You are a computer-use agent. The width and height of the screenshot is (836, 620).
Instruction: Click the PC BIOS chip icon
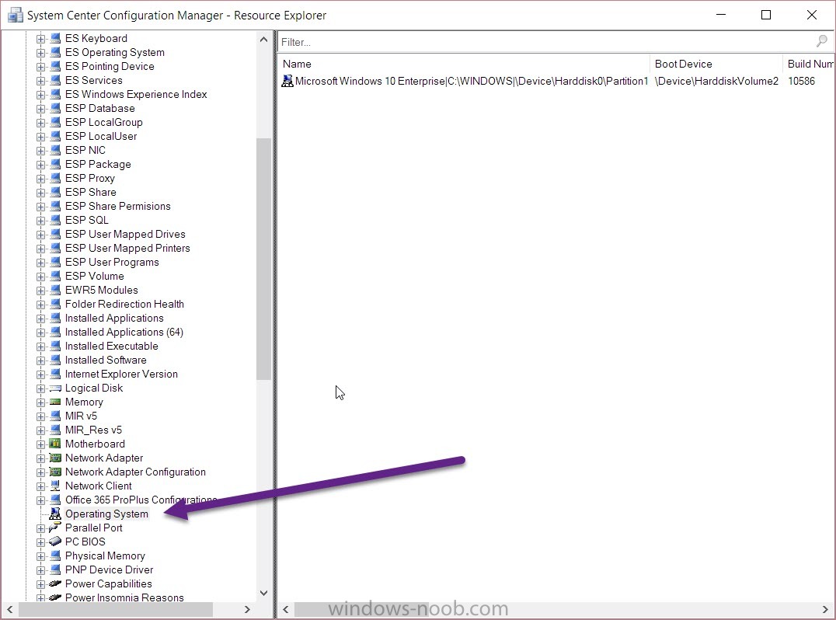(x=55, y=541)
